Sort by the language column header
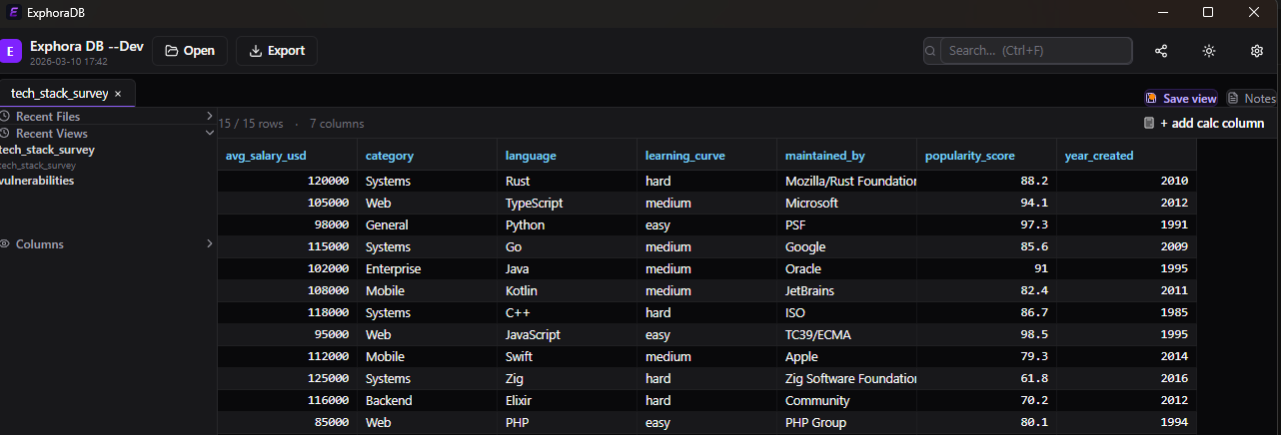This screenshot has width=1281, height=435. pos(568,156)
